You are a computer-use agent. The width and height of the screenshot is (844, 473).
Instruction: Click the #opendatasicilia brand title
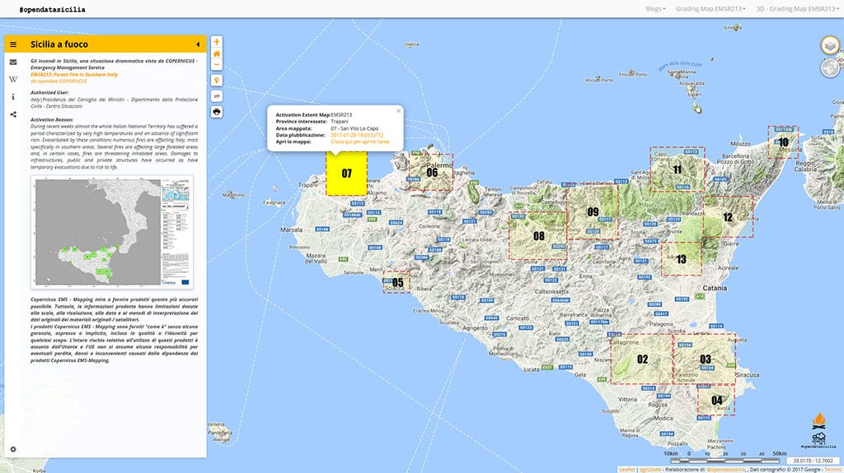pyautogui.click(x=52, y=9)
